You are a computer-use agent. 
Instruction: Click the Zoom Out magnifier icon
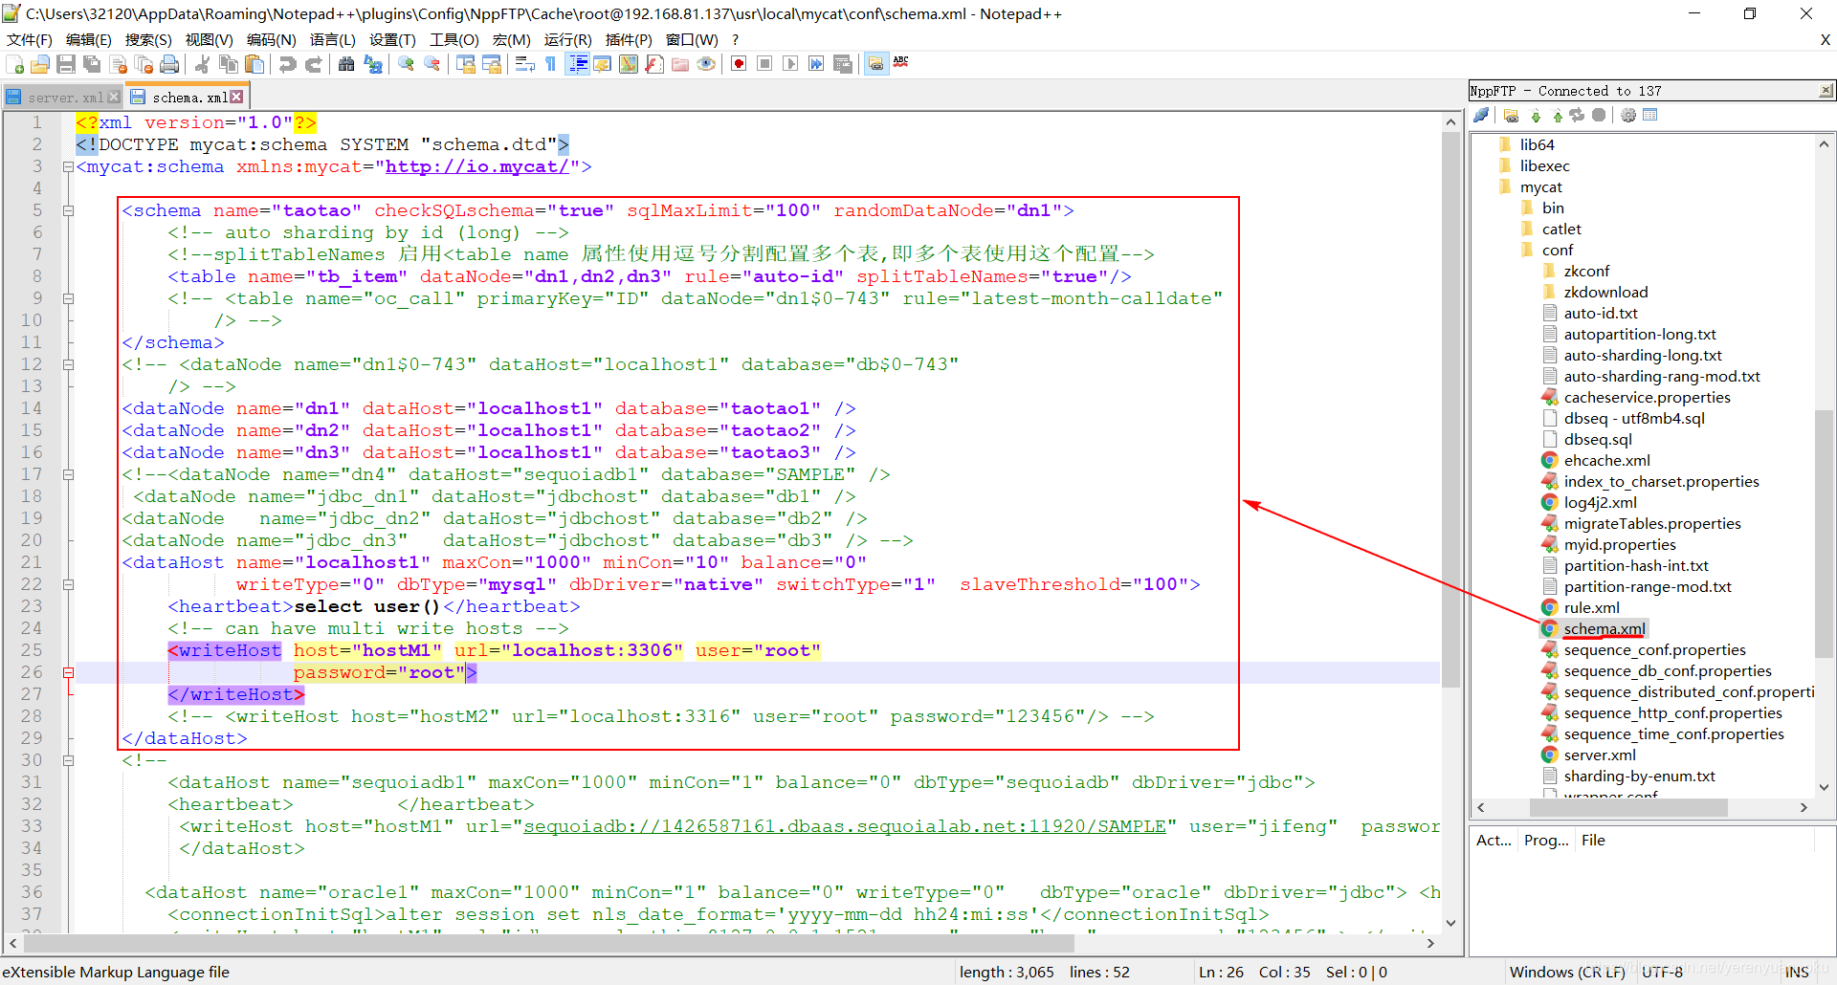[432, 64]
